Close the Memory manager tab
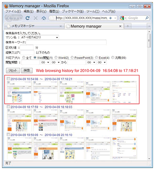155x170 pixels. [120, 26]
